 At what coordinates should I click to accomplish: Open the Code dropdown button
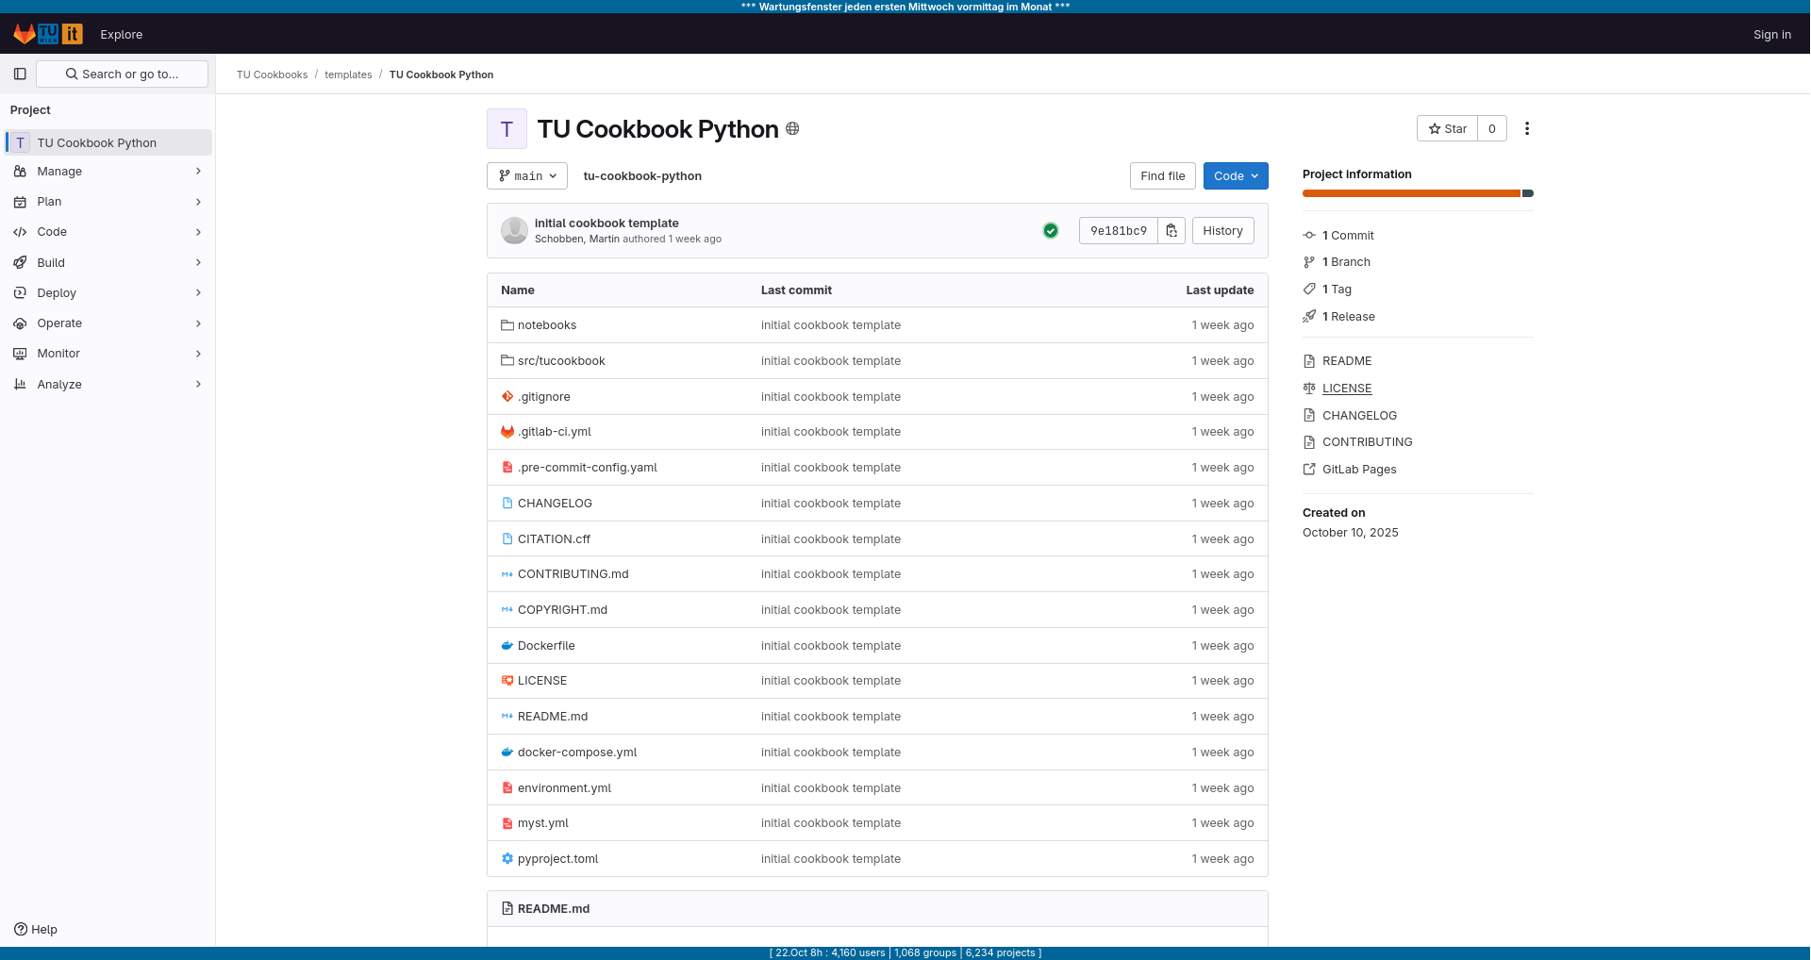(x=1236, y=176)
